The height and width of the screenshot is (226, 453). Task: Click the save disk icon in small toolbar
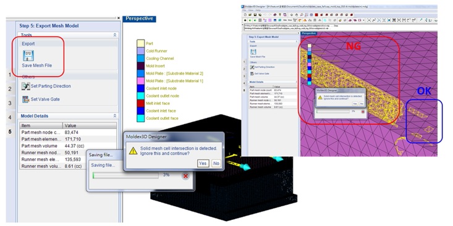(x=255, y=15)
